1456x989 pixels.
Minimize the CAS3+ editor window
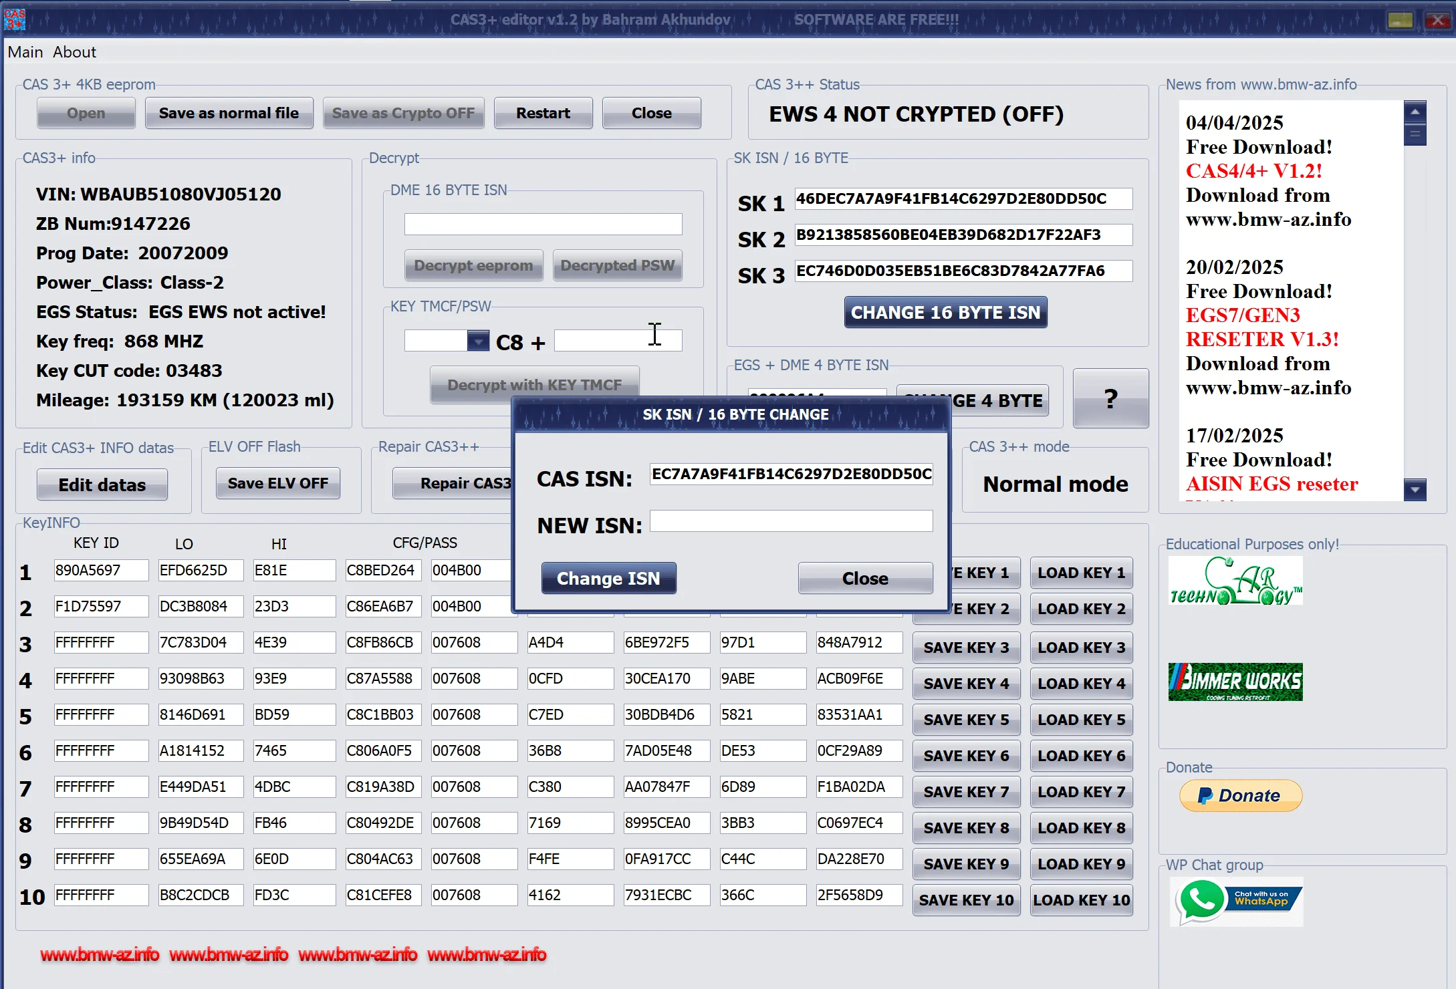(x=1400, y=21)
